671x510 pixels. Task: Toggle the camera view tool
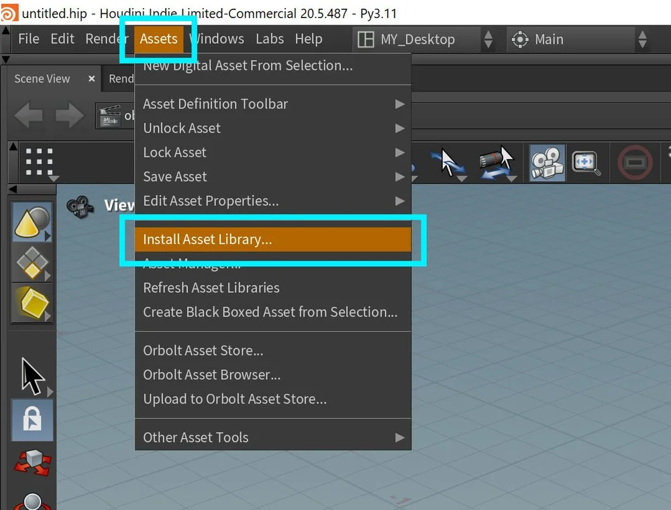[548, 163]
